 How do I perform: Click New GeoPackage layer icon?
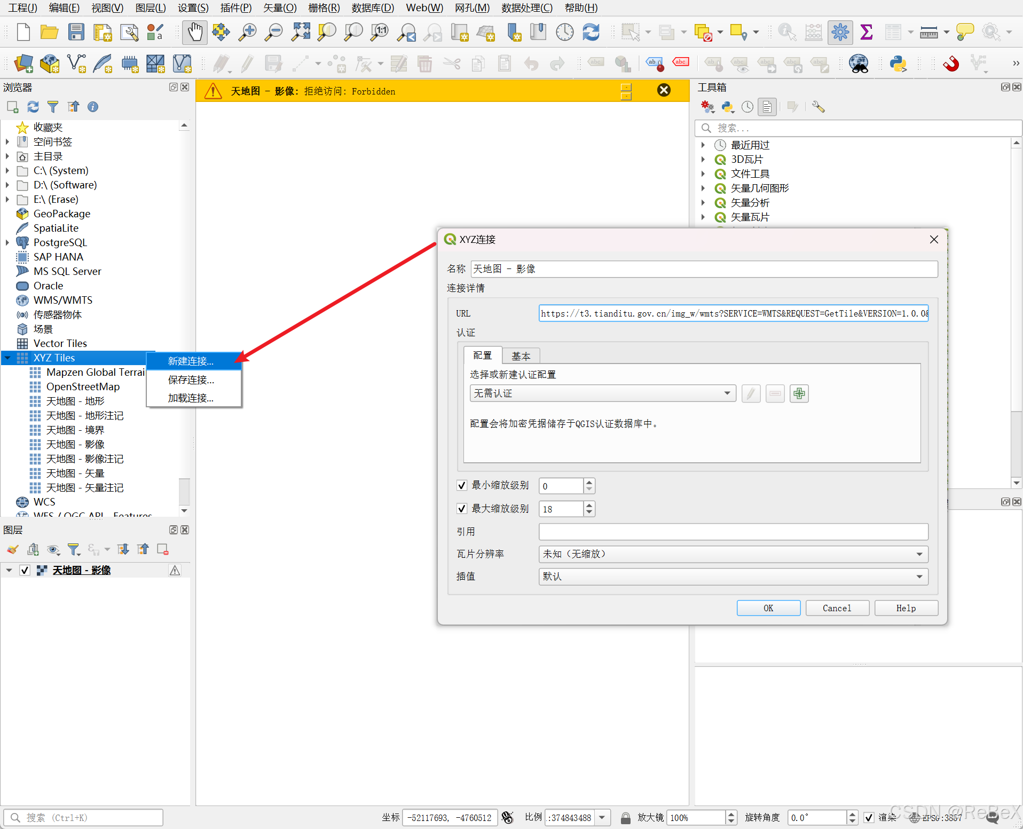(x=50, y=64)
